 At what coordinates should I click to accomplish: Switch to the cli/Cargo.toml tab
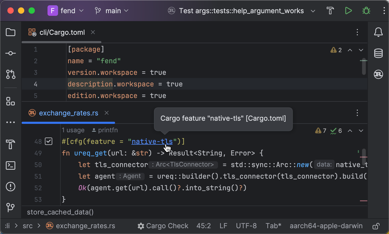click(x=62, y=32)
